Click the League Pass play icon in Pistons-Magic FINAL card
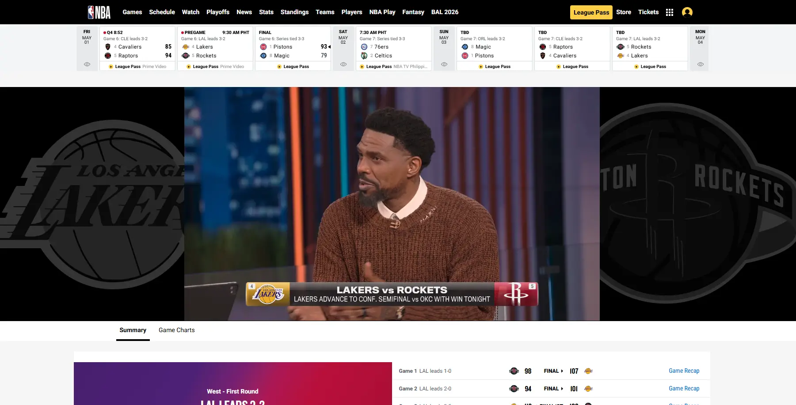This screenshot has width=796, height=405. (x=279, y=67)
